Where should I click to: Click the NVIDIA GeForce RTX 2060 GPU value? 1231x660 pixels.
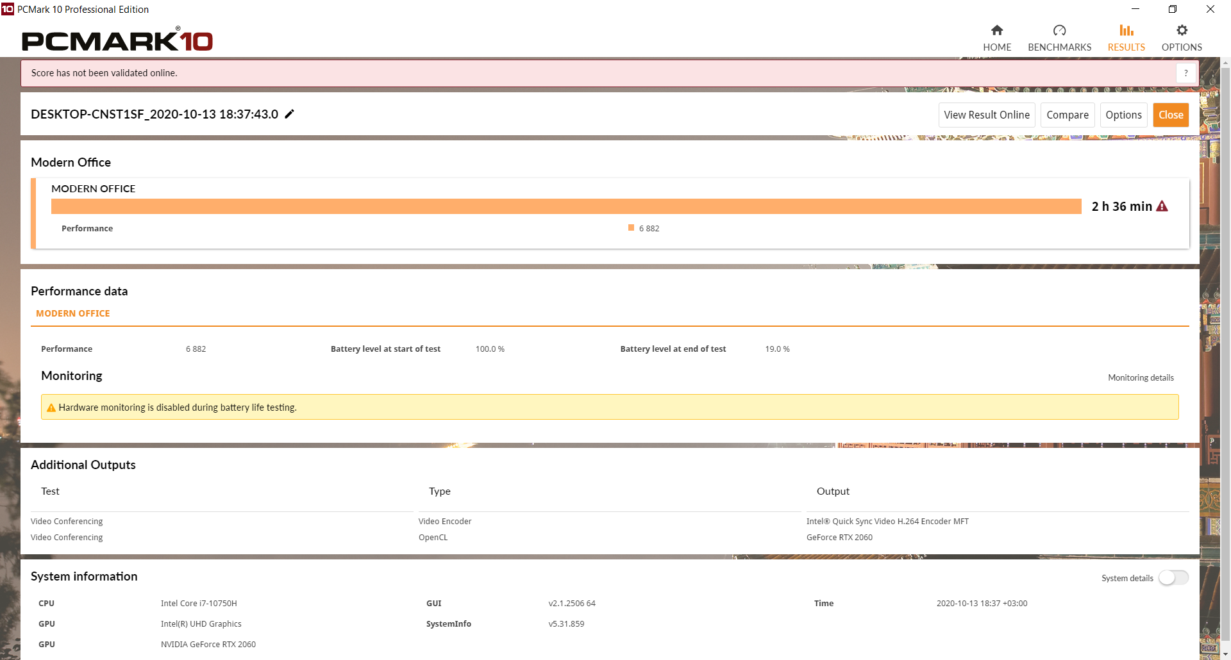(208, 645)
